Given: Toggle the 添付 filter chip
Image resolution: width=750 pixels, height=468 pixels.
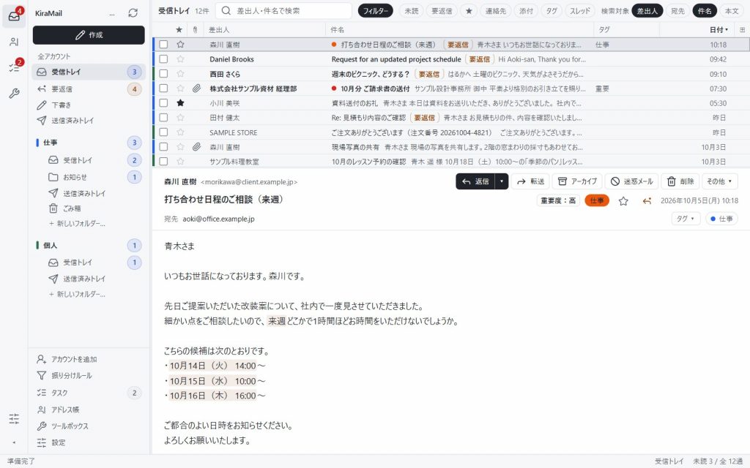Looking at the screenshot, I should [x=526, y=10].
